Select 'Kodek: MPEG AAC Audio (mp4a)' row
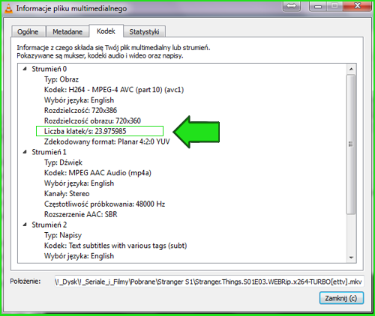The height and width of the screenshot is (316, 375). (x=97, y=173)
